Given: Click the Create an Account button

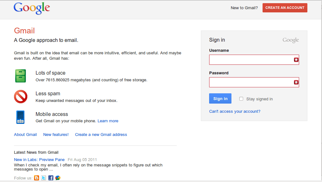Looking at the screenshot, I should [285, 8].
